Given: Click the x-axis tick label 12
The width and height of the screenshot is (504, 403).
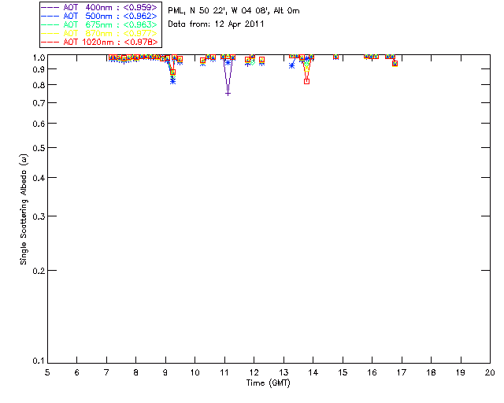Looking at the screenshot, I should pyautogui.click(x=254, y=372).
